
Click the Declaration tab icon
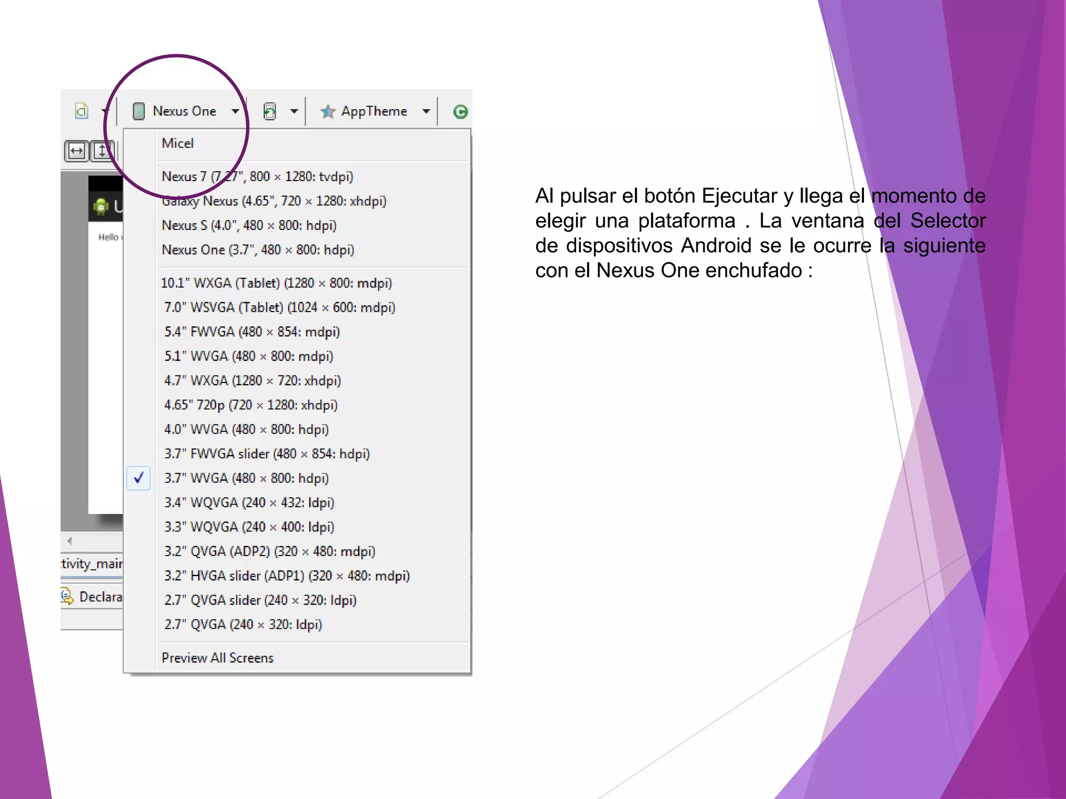67,597
